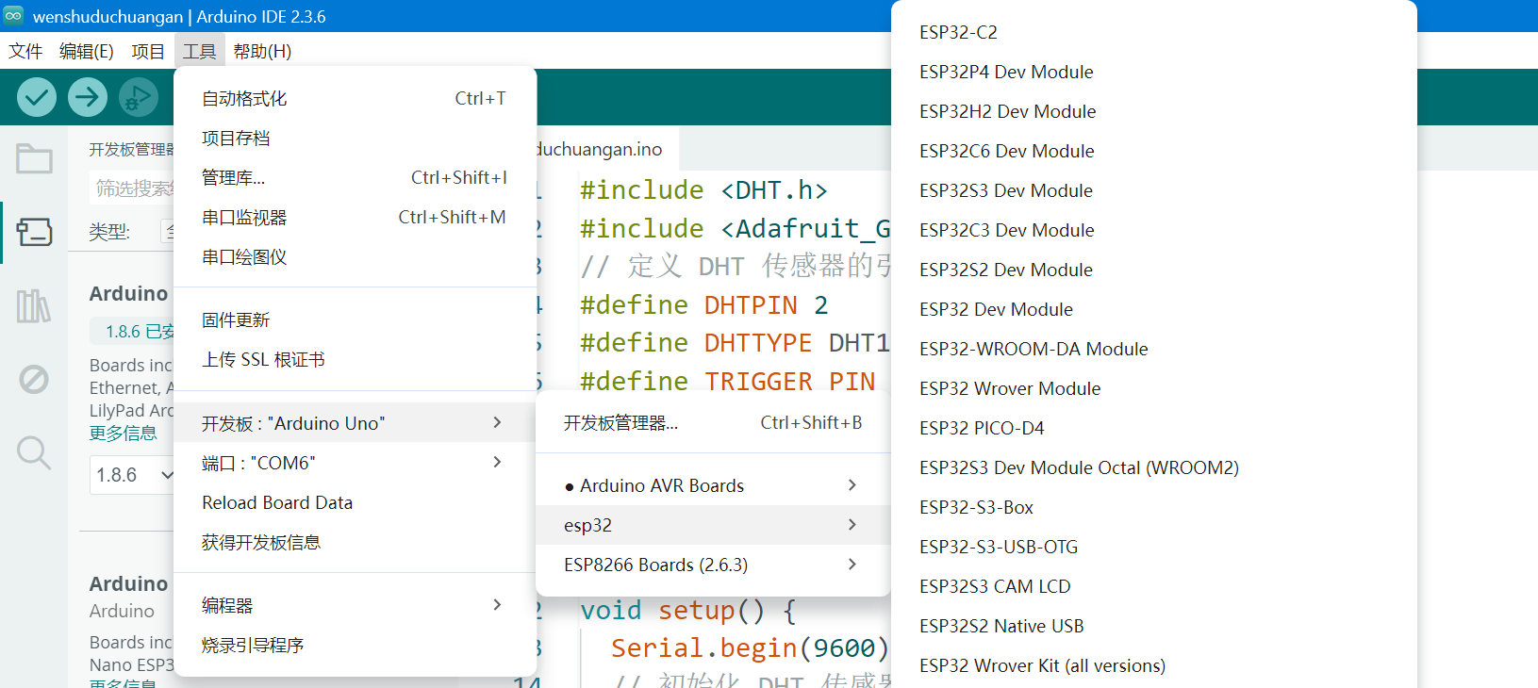
Task: Click the void setup() code line
Action: point(688,610)
